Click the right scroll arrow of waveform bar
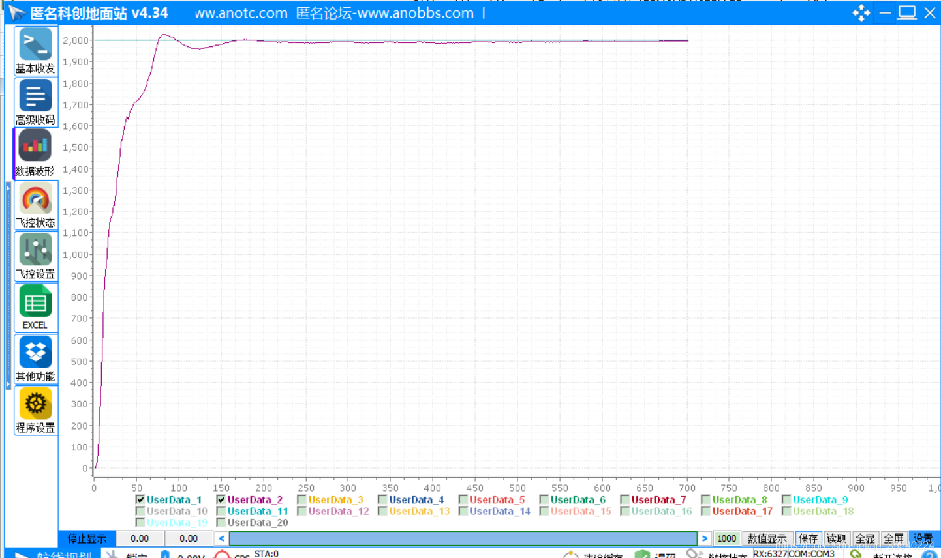The height and width of the screenshot is (558, 941). click(x=705, y=538)
